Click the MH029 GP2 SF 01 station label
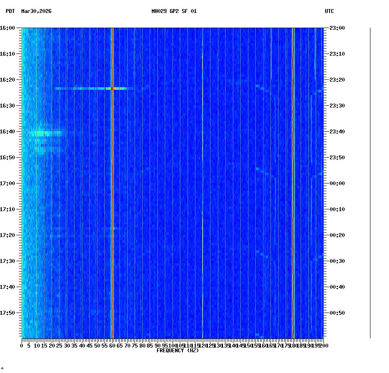Viewport: 389px width, 373px height. point(173,12)
